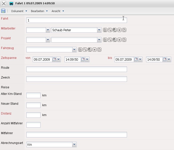Open the Fahrzeug dropdown list
174x150 pixels.
pos(74,50)
